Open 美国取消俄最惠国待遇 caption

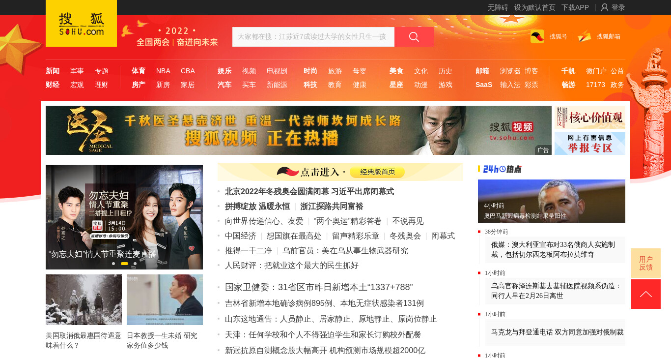(84, 340)
